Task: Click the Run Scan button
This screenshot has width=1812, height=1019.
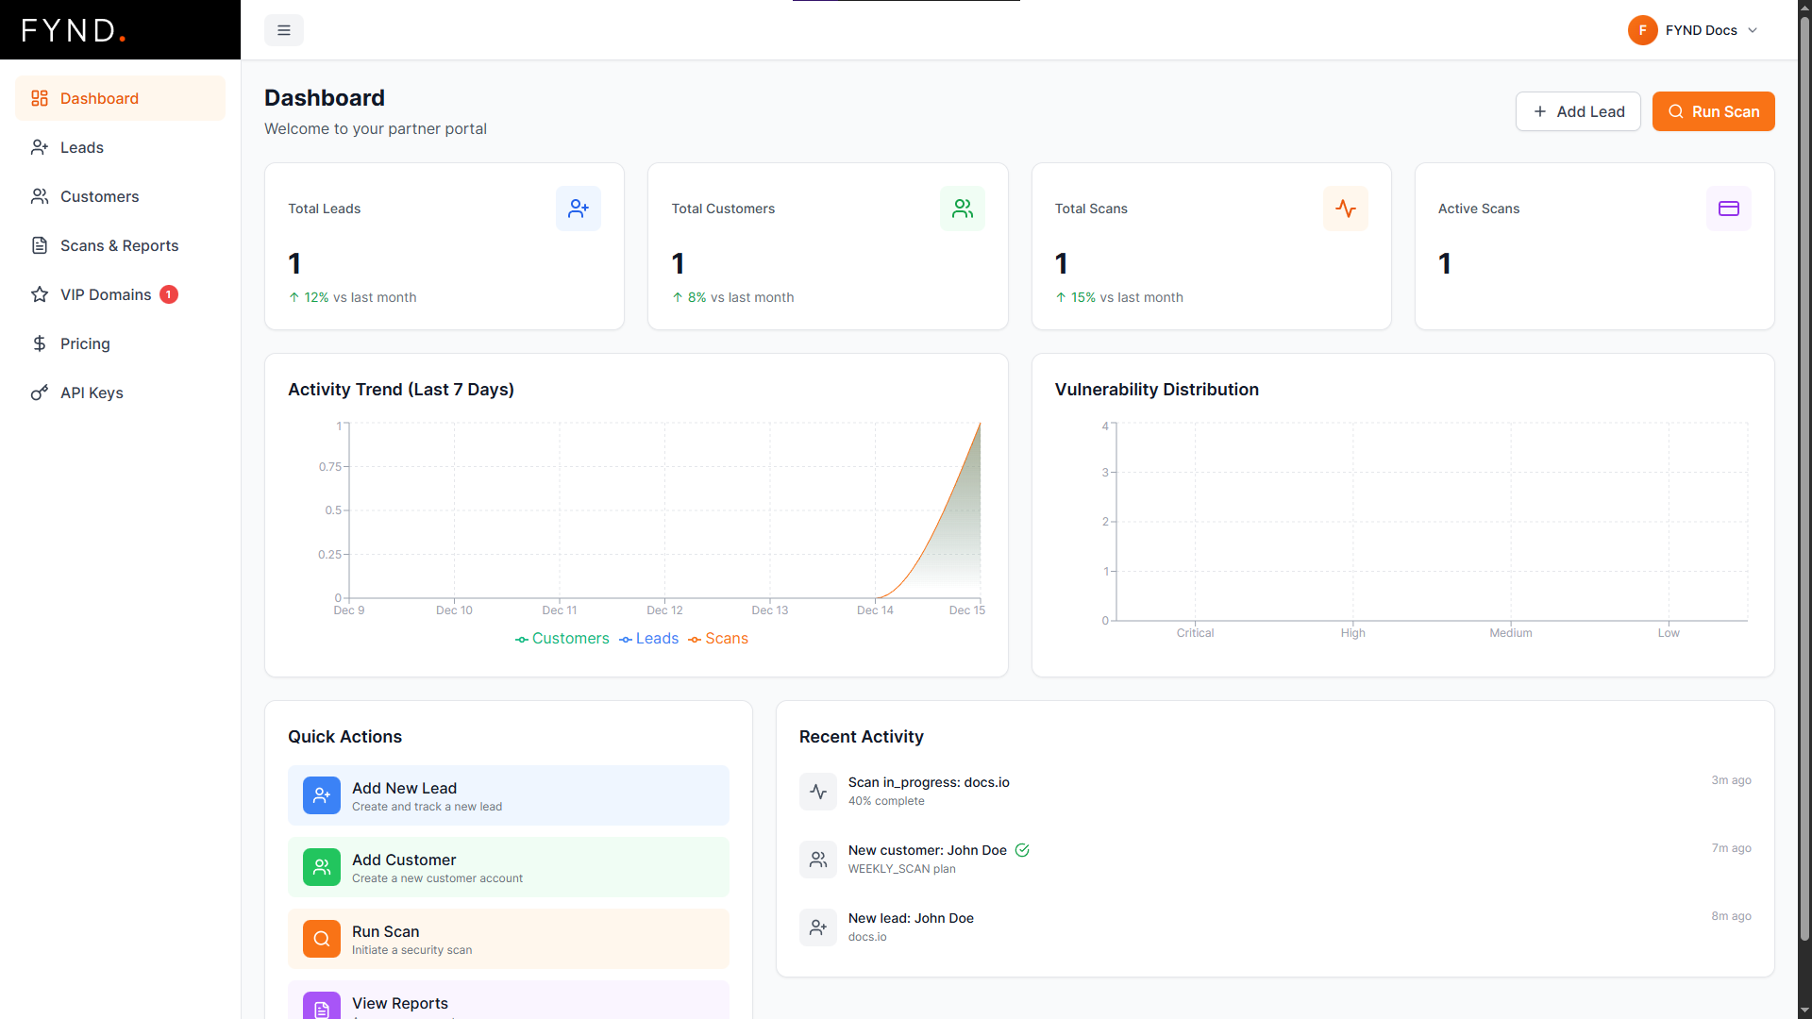Action: click(1713, 111)
